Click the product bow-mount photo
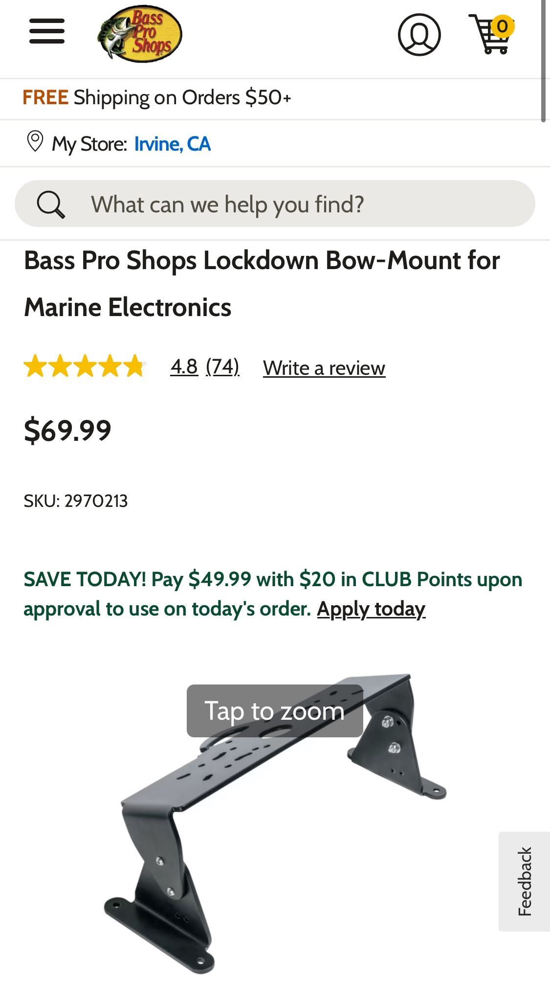 (274, 807)
